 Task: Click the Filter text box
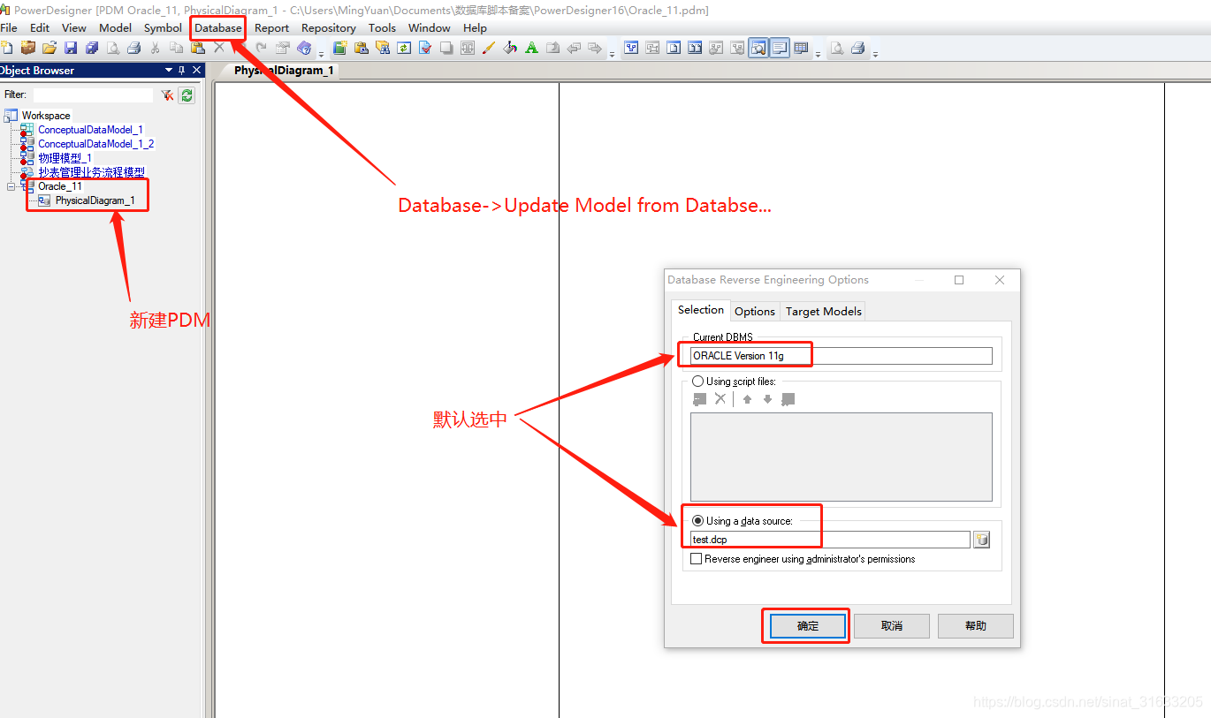click(93, 95)
